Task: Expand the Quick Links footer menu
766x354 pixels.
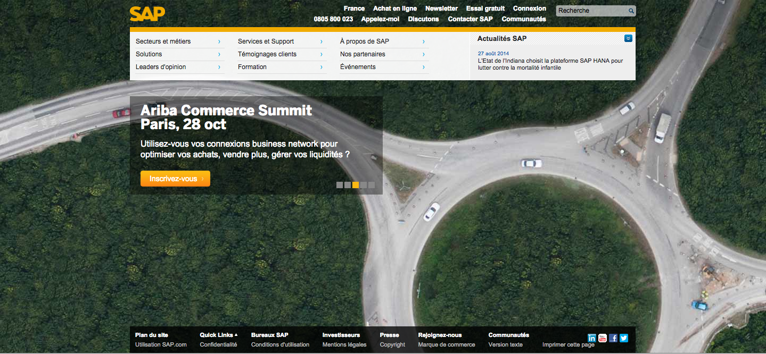Action: tap(218, 335)
